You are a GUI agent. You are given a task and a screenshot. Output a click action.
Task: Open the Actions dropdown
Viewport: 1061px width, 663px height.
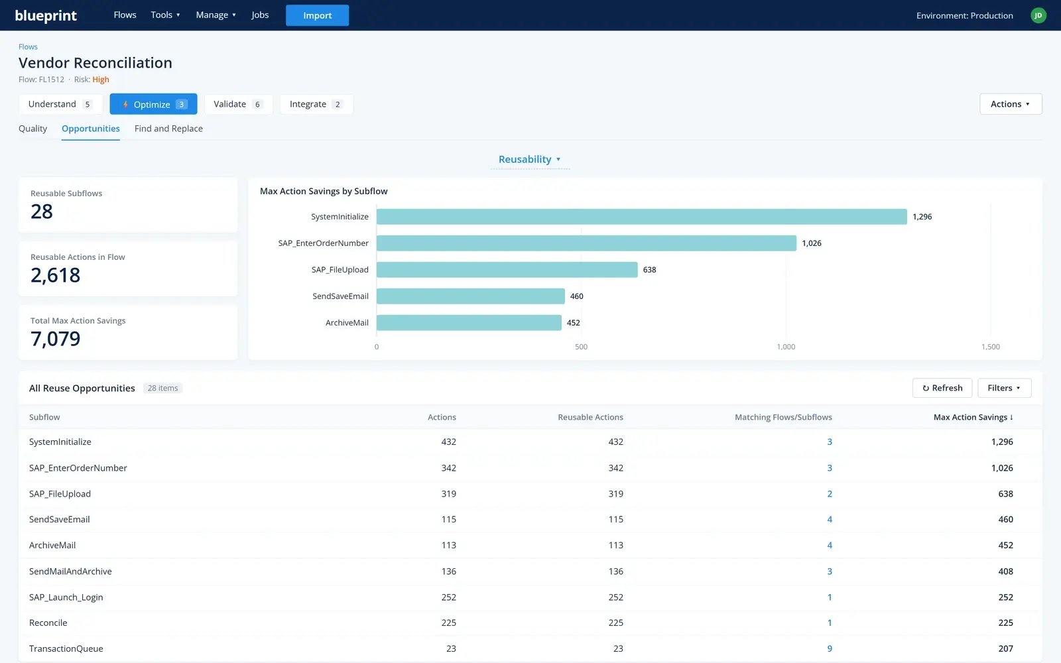[x=1011, y=104]
